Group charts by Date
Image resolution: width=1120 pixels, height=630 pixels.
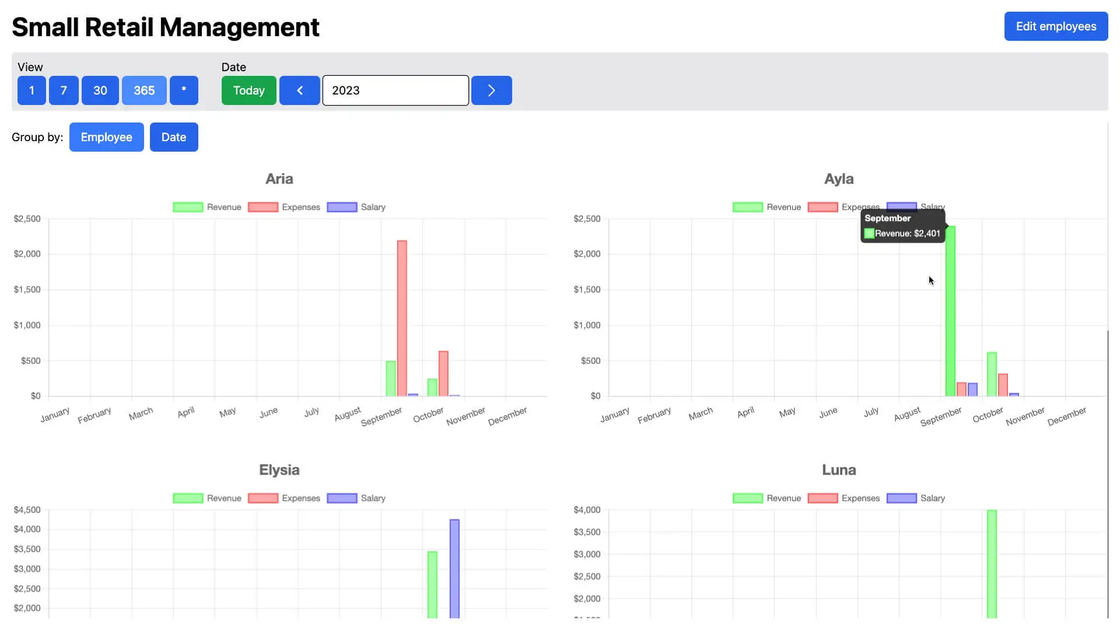point(173,137)
